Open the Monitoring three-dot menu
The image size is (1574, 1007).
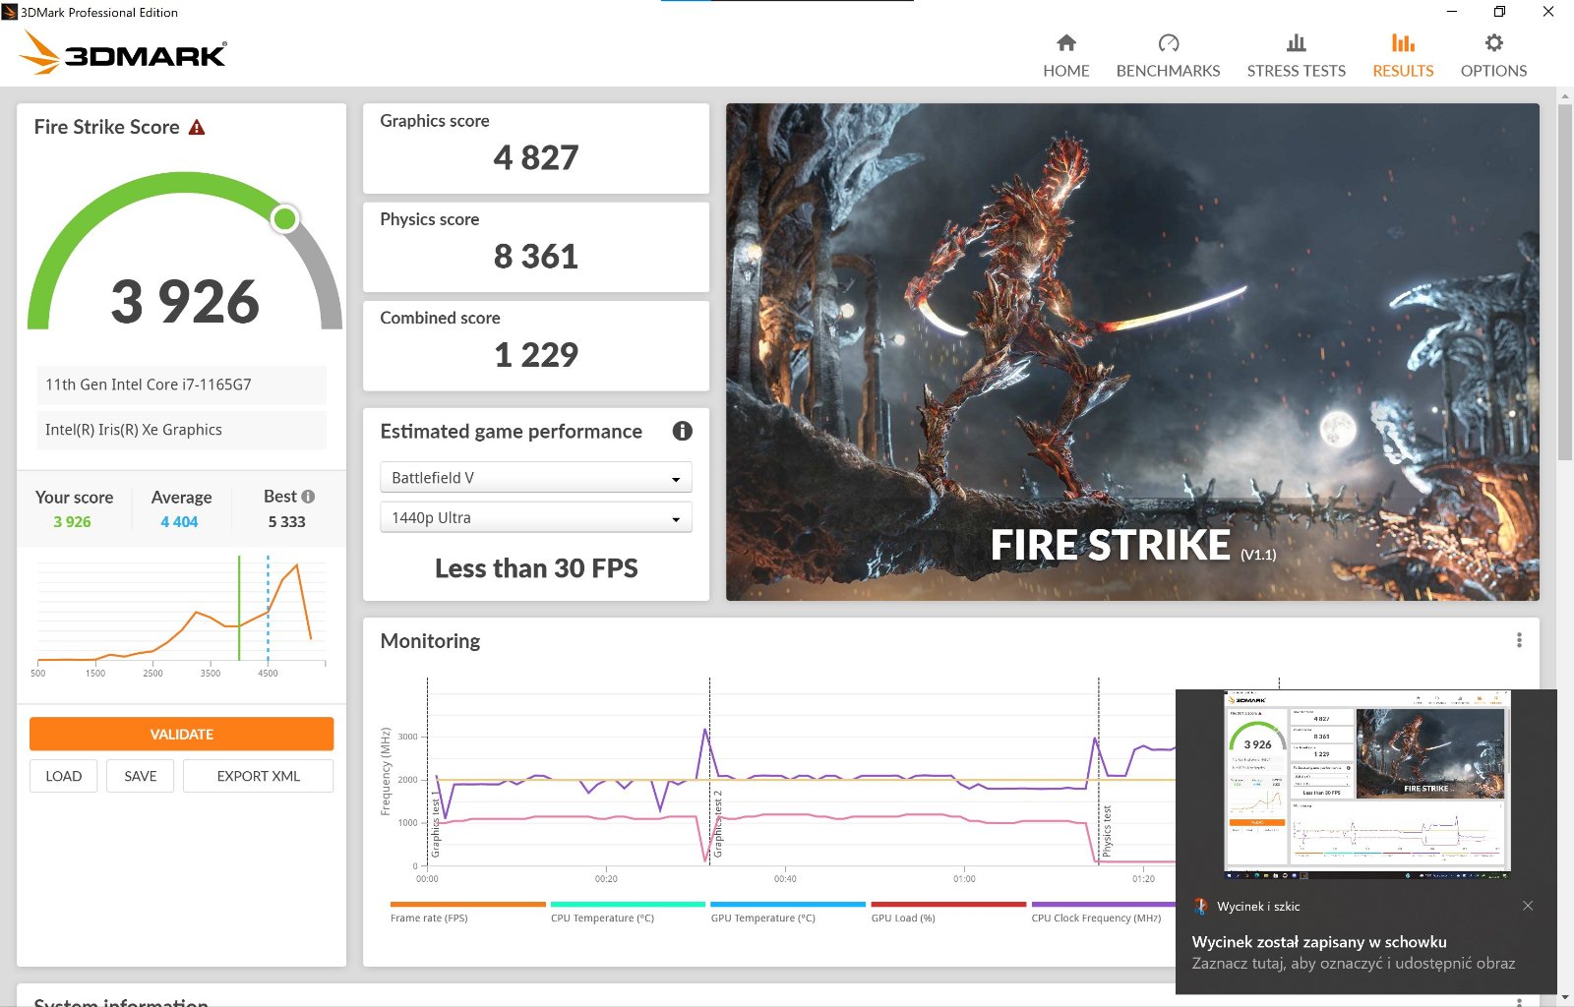point(1519,640)
